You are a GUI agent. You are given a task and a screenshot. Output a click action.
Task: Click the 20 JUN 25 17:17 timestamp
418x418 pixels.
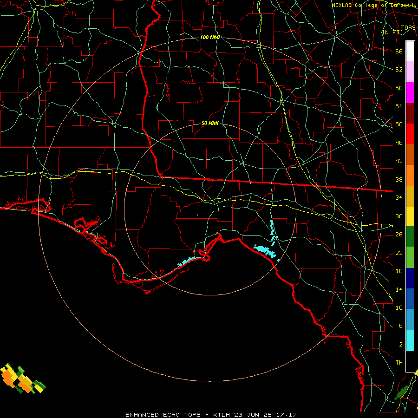[265, 415]
